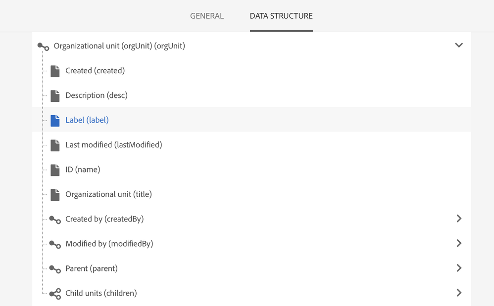Viewport: 494px width, 306px height.
Task: Click the Created (created) row
Action: pyautogui.click(x=95, y=71)
